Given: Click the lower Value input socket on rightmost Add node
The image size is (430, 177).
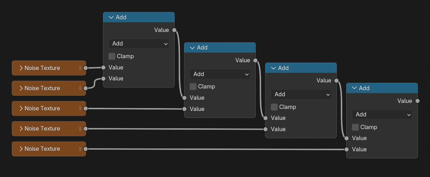Looking at the screenshot, I should point(347,149).
